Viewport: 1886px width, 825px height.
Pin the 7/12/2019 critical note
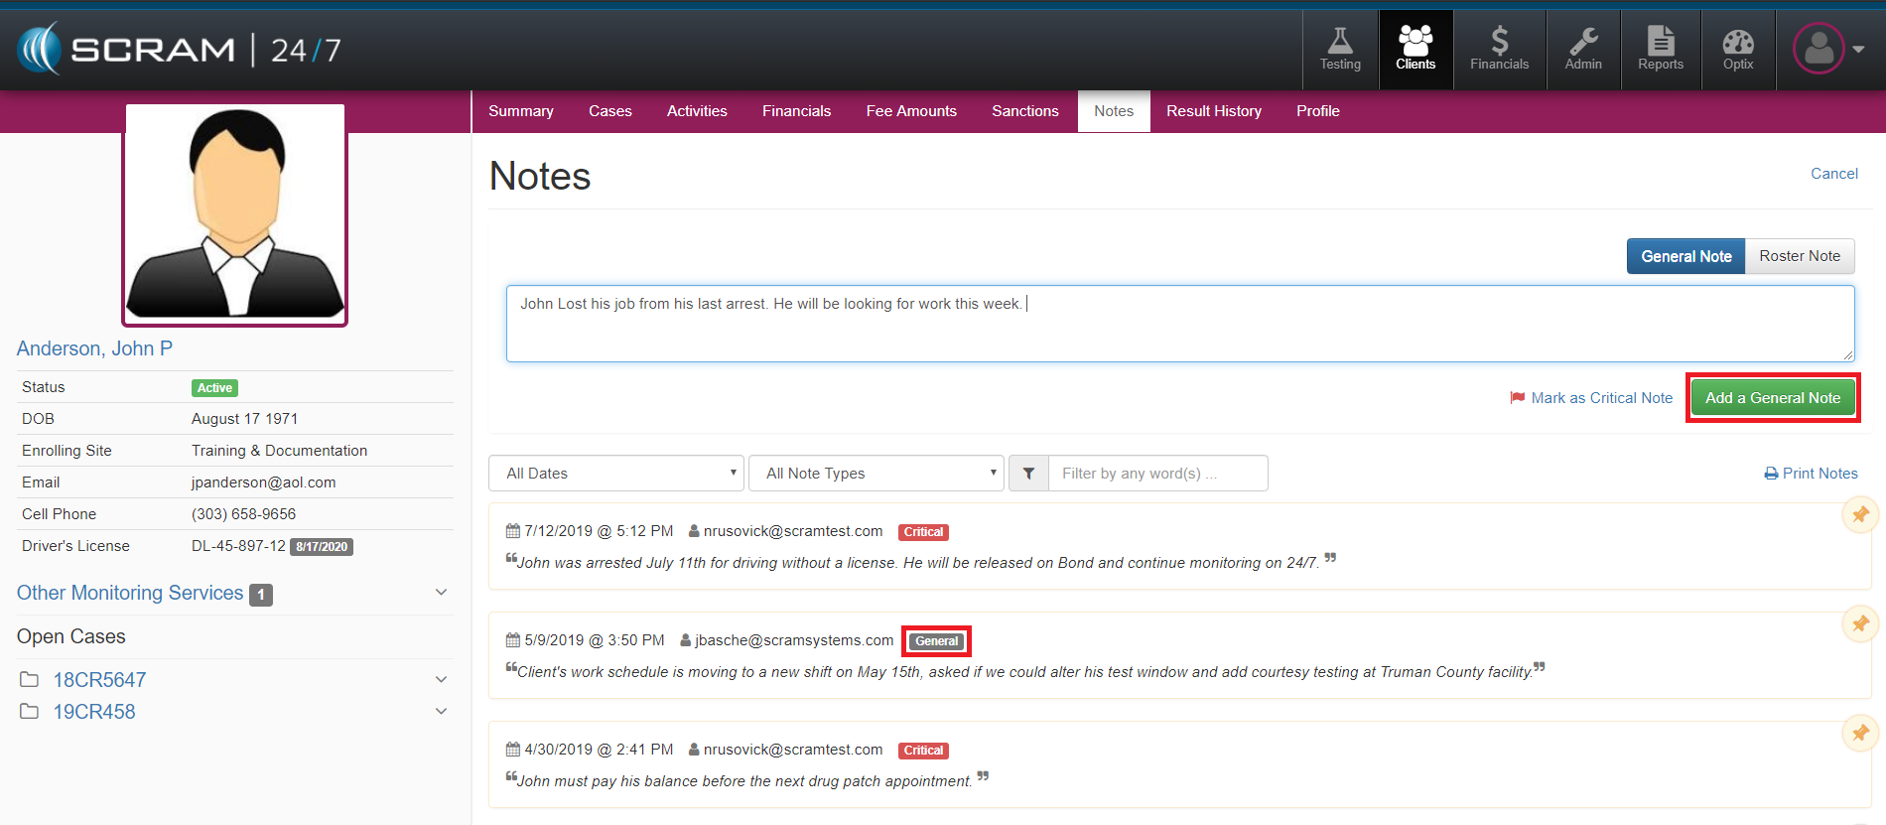pos(1859,514)
